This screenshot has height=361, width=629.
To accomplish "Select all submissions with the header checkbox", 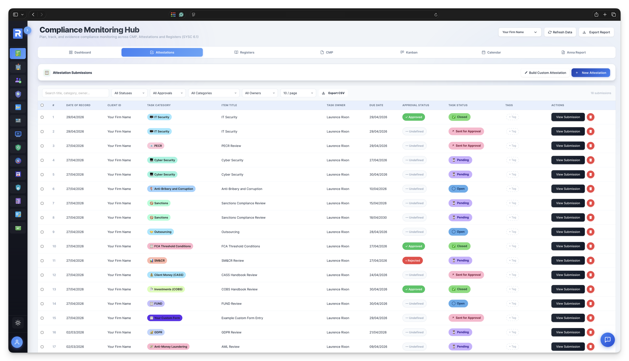I will (42, 105).
